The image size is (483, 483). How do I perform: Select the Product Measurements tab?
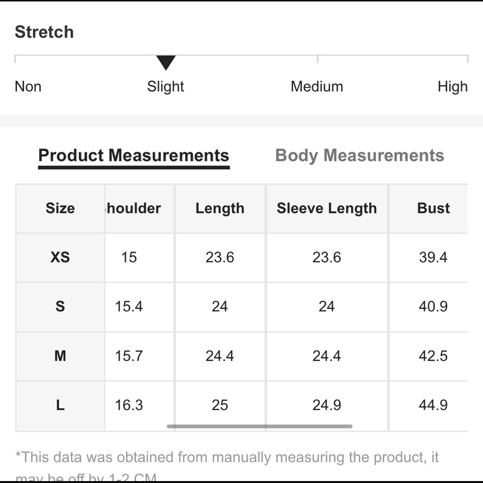[x=133, y=156]
